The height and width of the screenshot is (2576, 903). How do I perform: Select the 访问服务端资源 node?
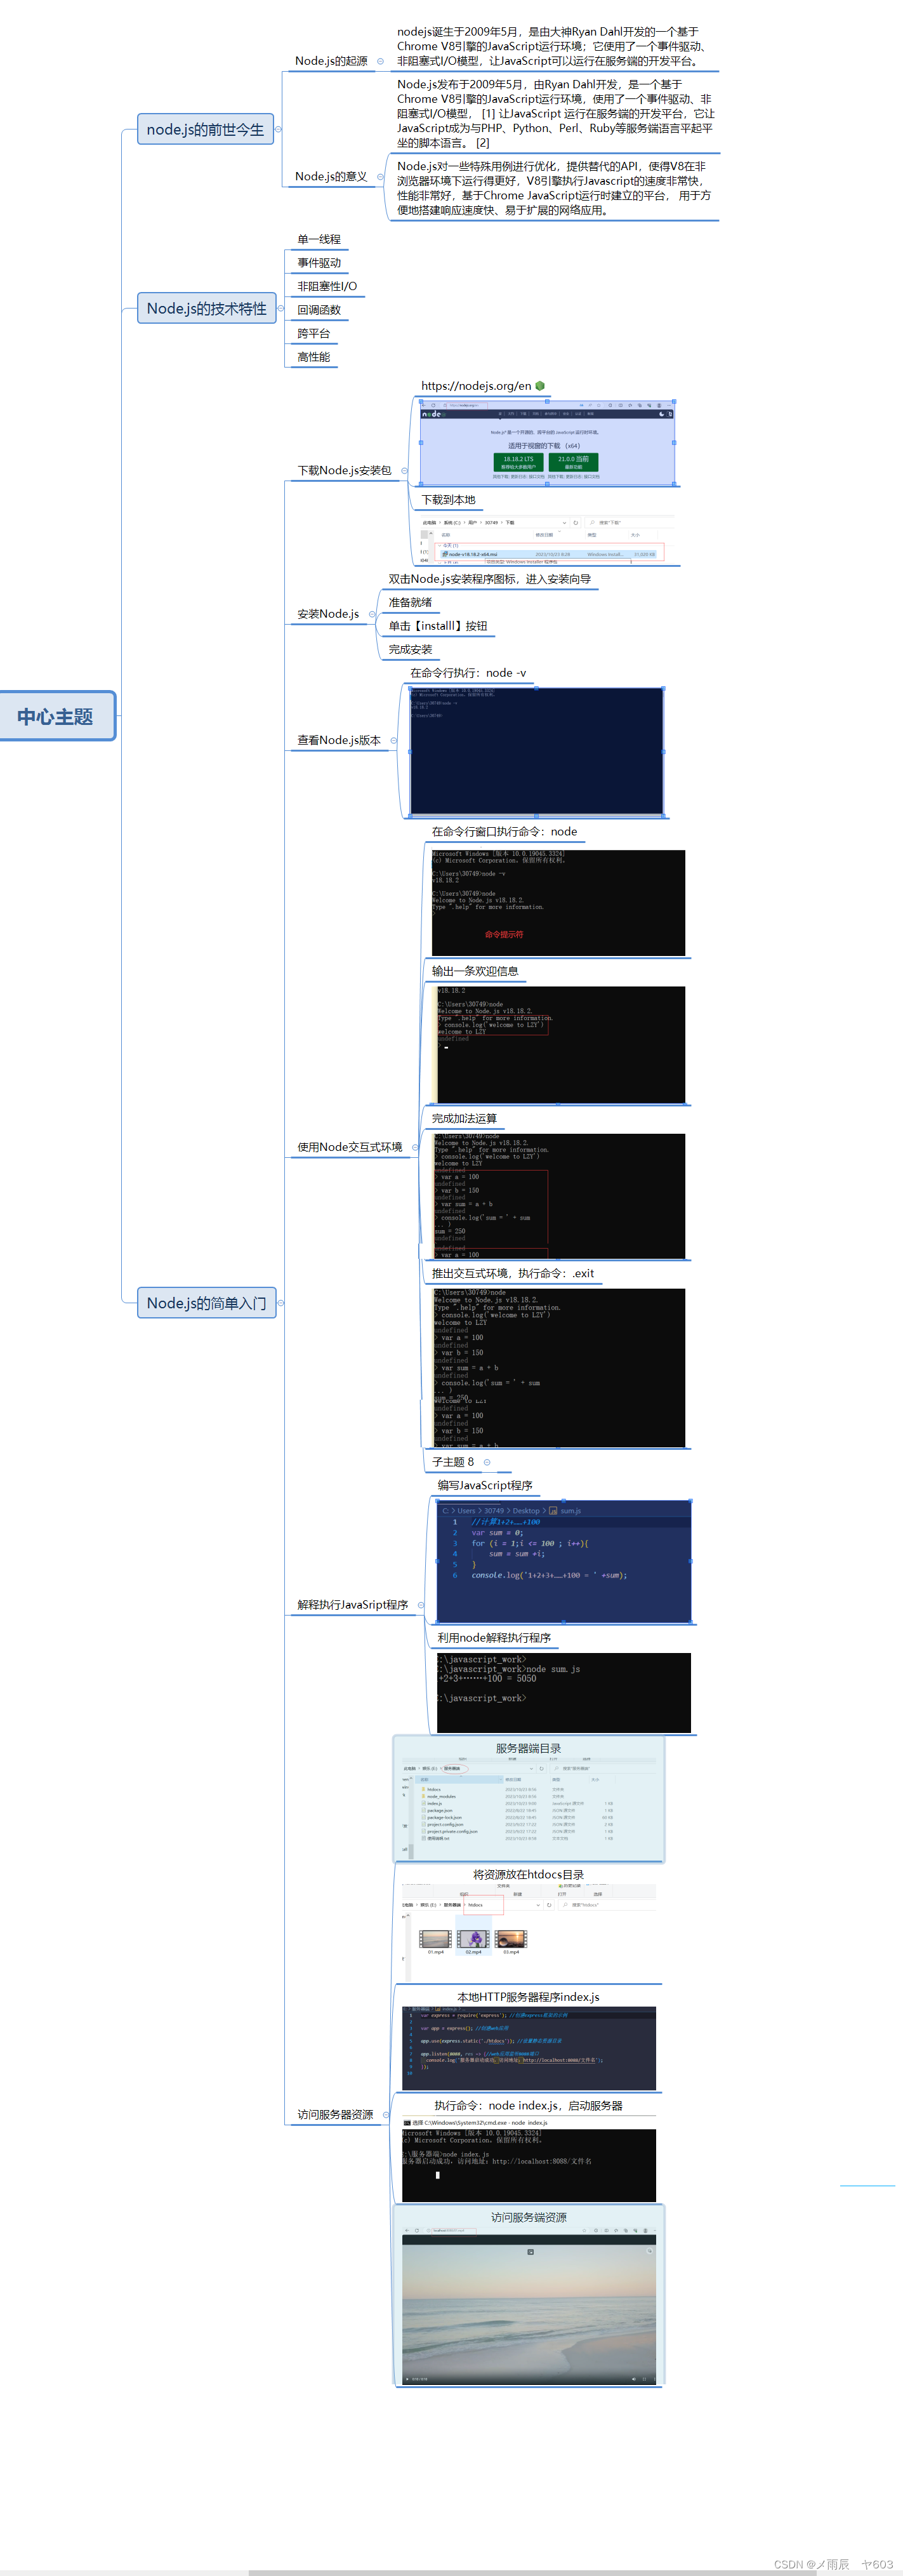click(528, 2218)
